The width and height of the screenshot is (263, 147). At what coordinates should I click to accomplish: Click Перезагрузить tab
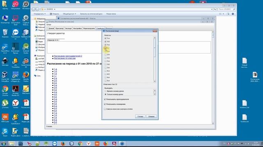(x=89, y=29)
